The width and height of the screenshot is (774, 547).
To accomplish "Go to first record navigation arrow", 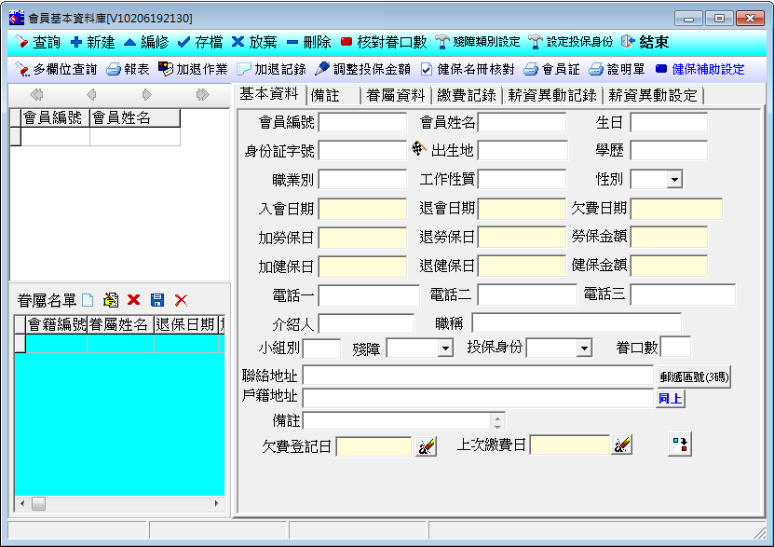I will [x=36, y=95].
